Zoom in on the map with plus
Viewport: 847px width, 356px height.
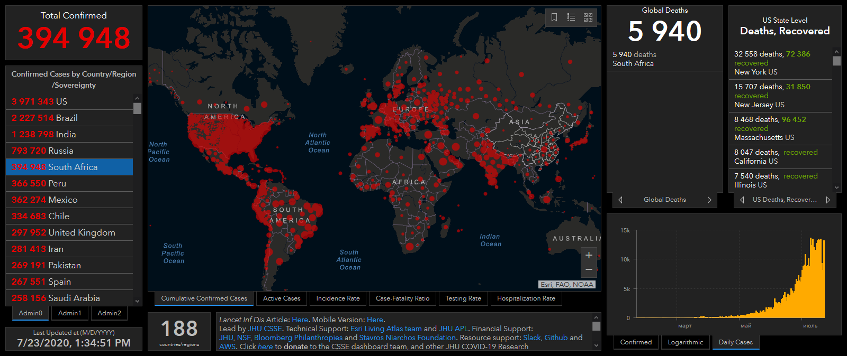coord(589,255)
